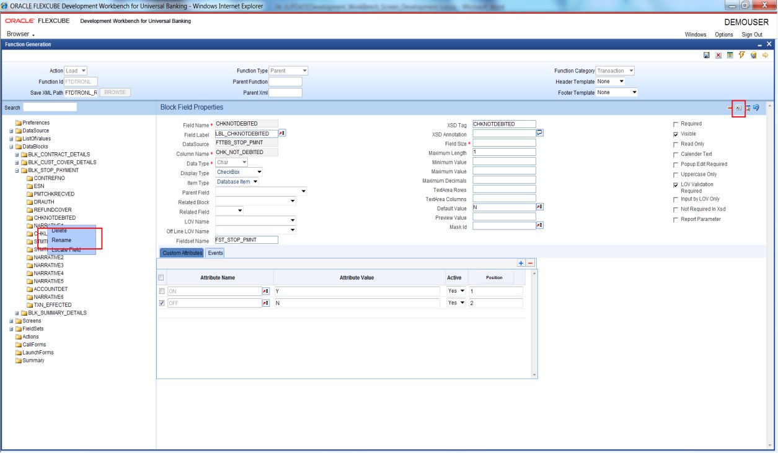The width and height of the screenshot is (778, 453).
Task: Switch to the Custom Attributes tab
Action: 182,253
